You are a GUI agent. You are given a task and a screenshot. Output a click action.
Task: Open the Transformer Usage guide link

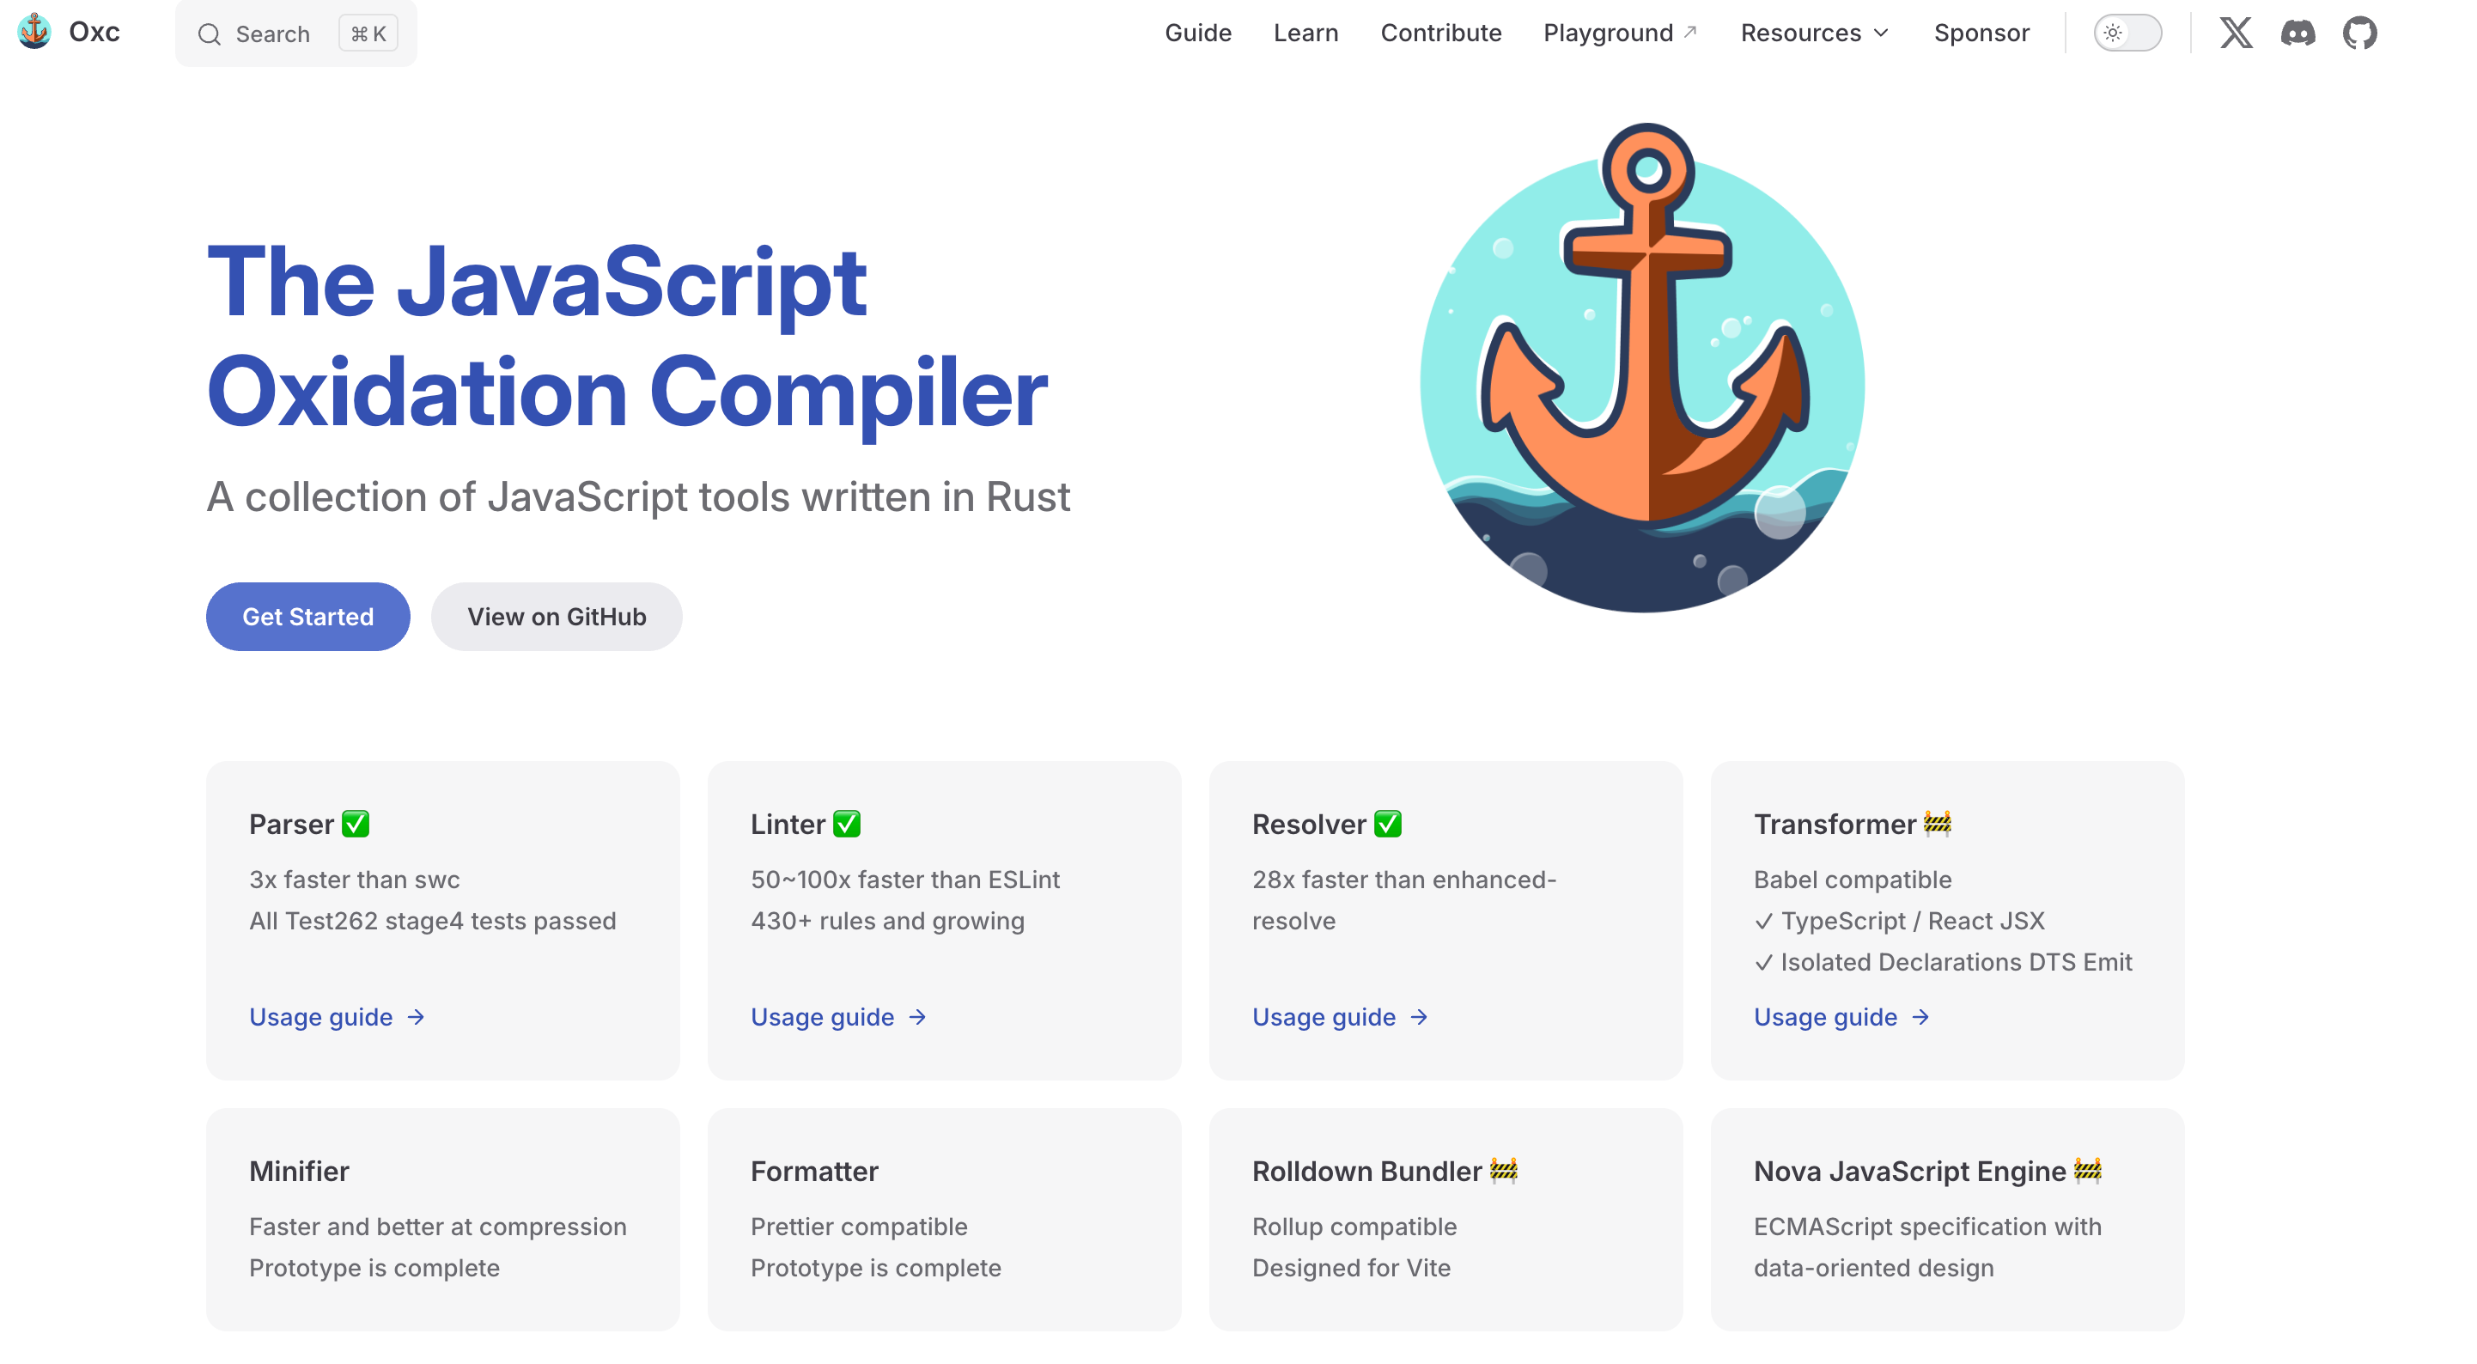tap(1825, 1017)
